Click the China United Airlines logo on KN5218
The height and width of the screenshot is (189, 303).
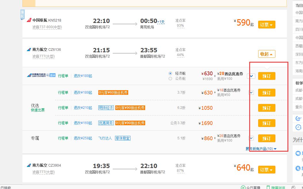point(29,20)
